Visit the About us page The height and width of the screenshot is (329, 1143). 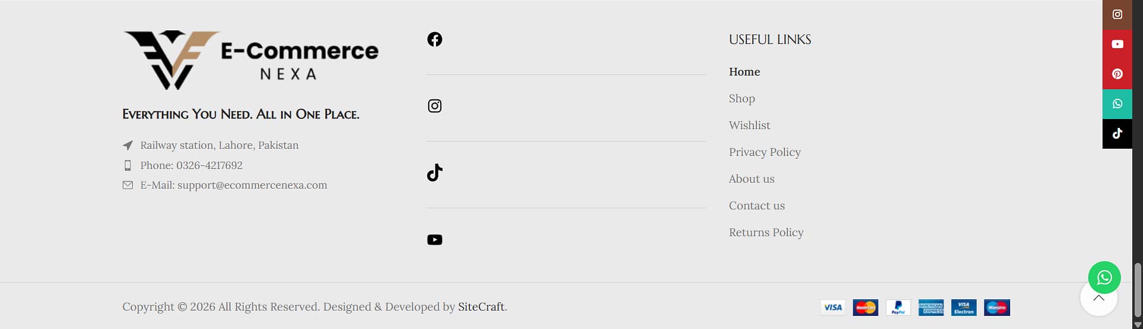[x=751, y=178]
